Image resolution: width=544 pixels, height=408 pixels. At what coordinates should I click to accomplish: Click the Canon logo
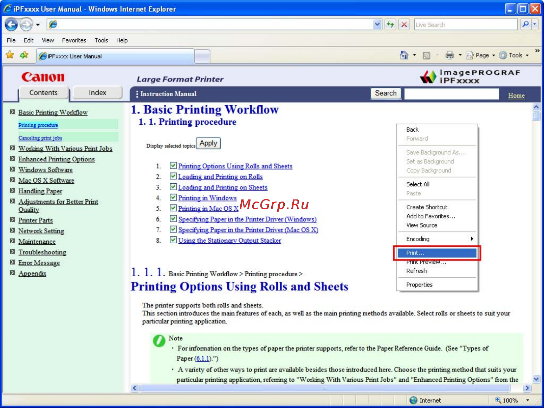point(43,77)
